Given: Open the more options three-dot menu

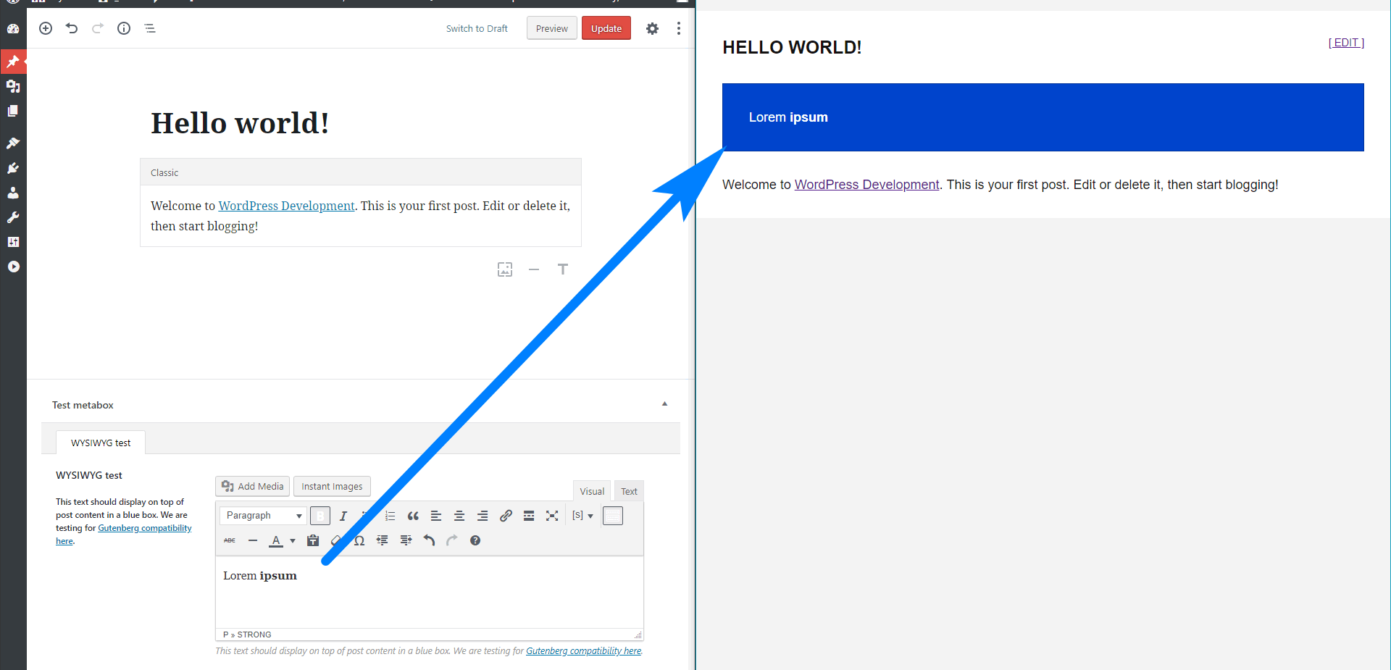Looking at the screenshot, I should [678, 28].
